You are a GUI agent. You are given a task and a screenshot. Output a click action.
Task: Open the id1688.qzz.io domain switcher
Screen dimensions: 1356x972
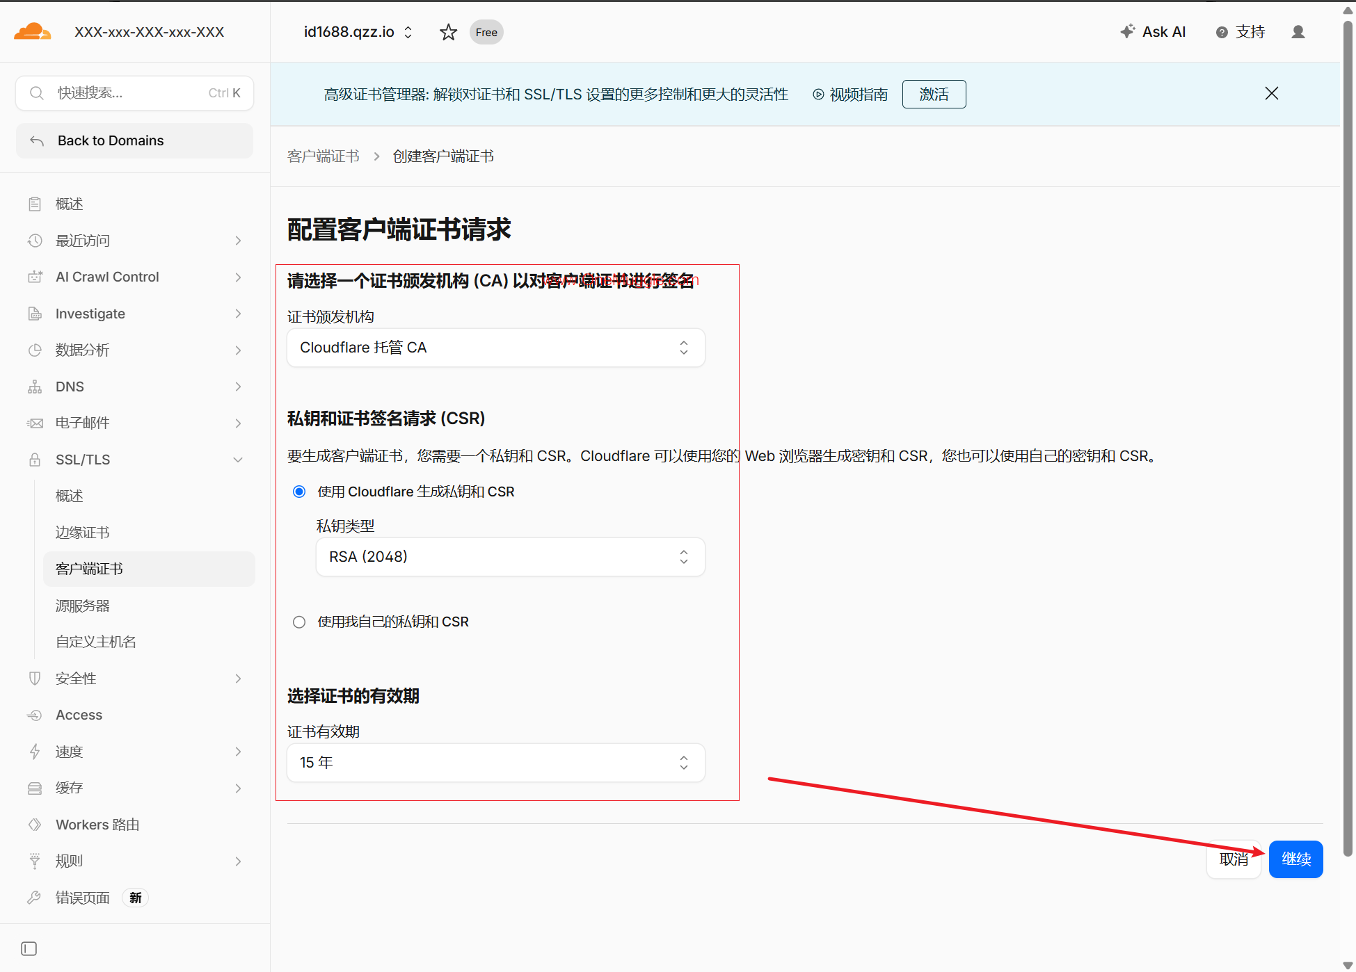[x=358, y=32]
